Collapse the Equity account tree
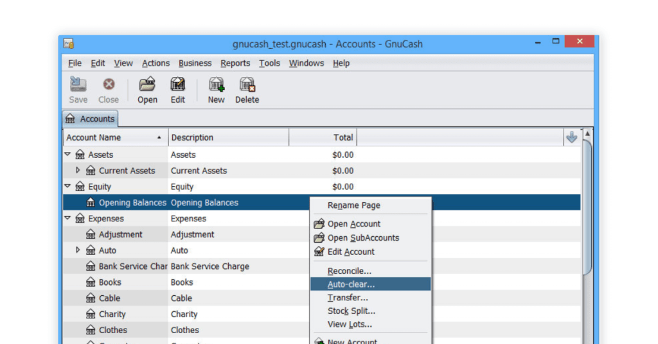The image size is (658, 344). (x=67, y=186)
